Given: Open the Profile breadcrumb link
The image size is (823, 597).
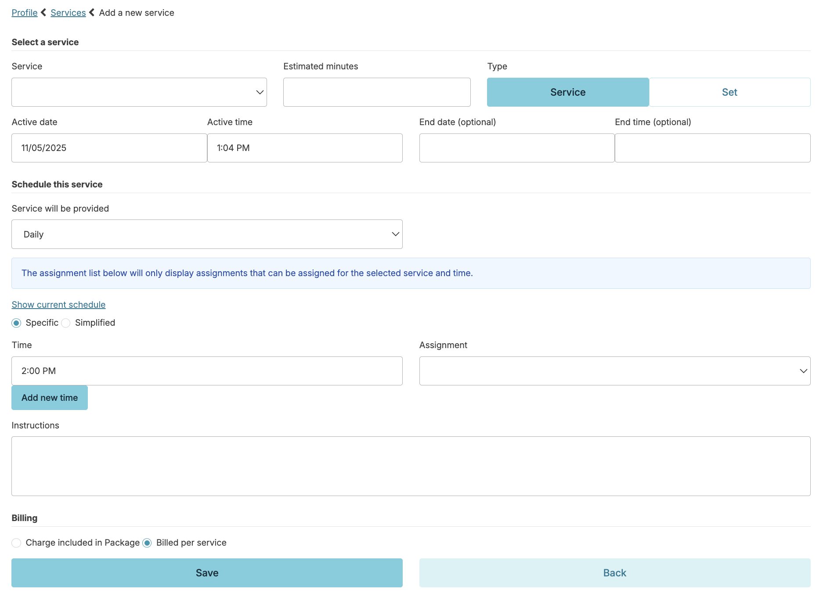Looking at the screenshot, I should pos(25,13).
